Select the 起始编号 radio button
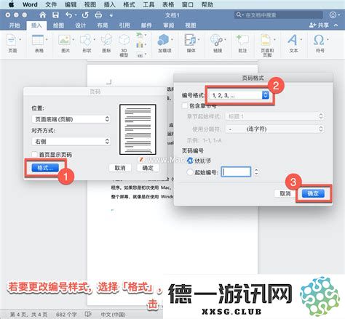Screen dimensions: 345x319 [190, 172]
